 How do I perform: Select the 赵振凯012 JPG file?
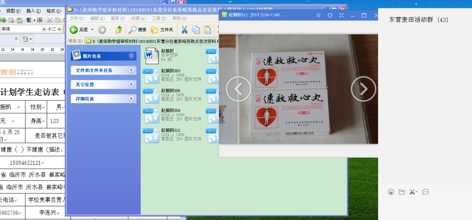[x=173, y=135]
